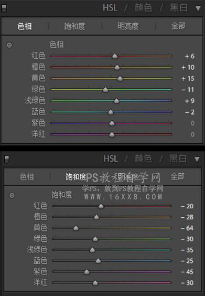Click the 紫色 saturation slider handle
The image size is (205, 296).
87,272
